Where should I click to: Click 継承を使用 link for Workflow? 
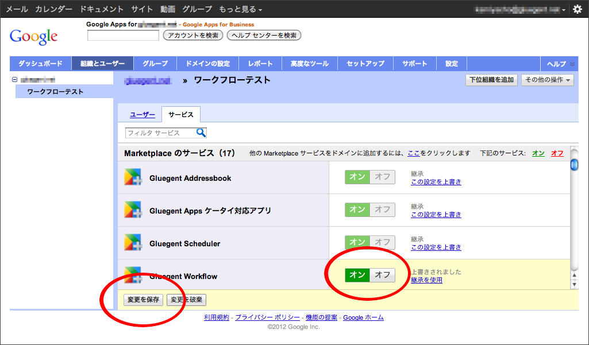point(426,280)
